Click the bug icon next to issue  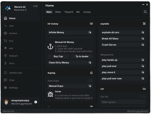[x=50, y=94]
